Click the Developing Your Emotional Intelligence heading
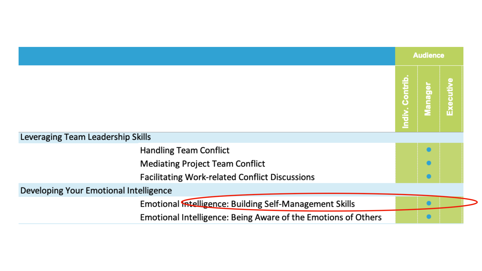Viewport: 482px width, 271px height. click(x=96, y=190)
